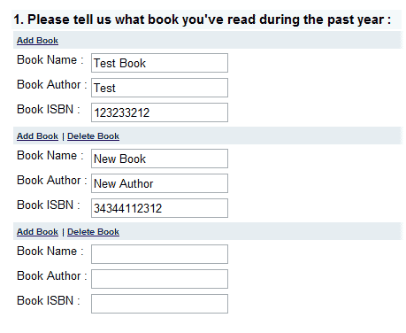This screenshot has height=333, width=406.
Task: Click the empty Book ISBN input field
Action: (x=159, y=304)
